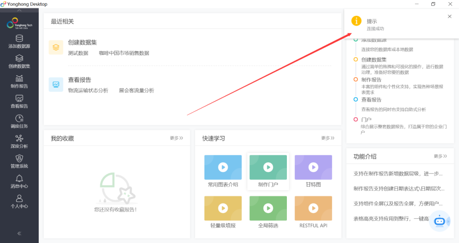Open 创建数据集 in the left sidebar
Image resolution: width=459 pixels, height=243 pixels.
pyautogui.click(x=19, y=61)
